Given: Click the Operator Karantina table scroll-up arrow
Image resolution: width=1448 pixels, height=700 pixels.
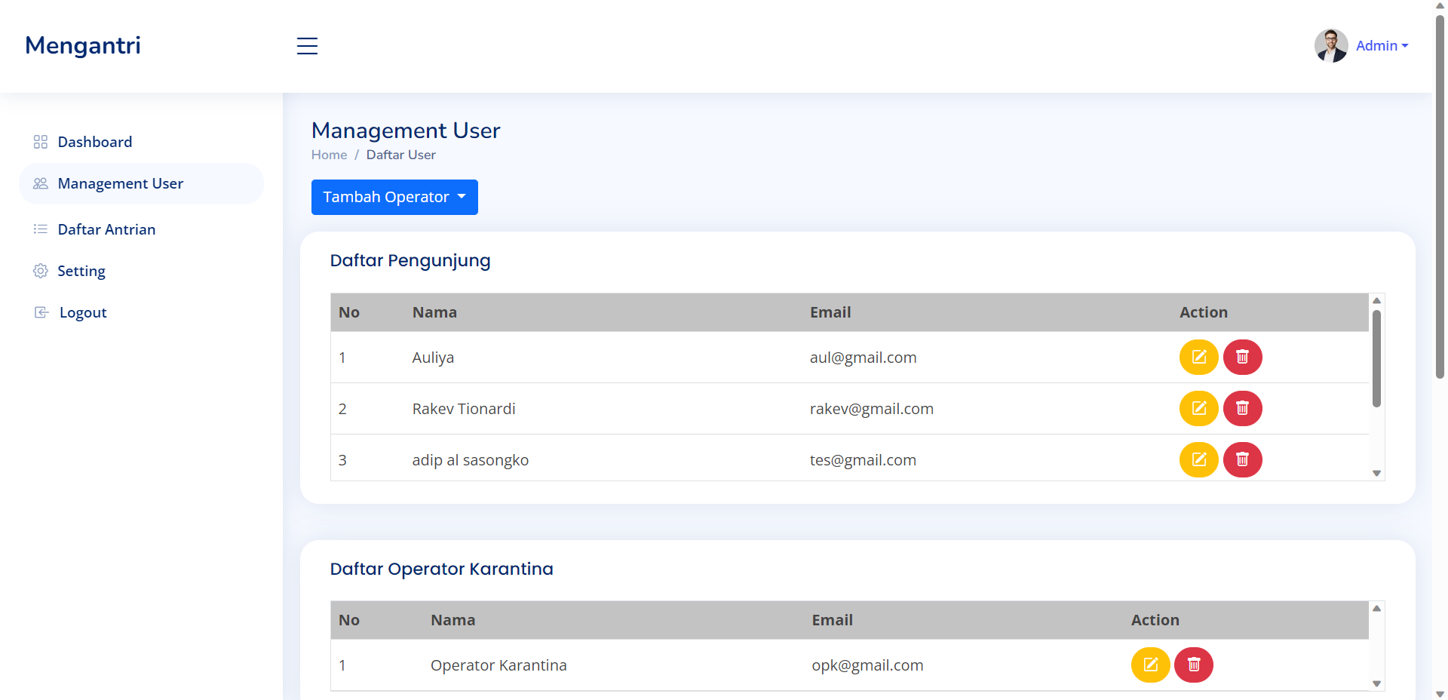Looking at the screenshot, I should [1376, 608].
